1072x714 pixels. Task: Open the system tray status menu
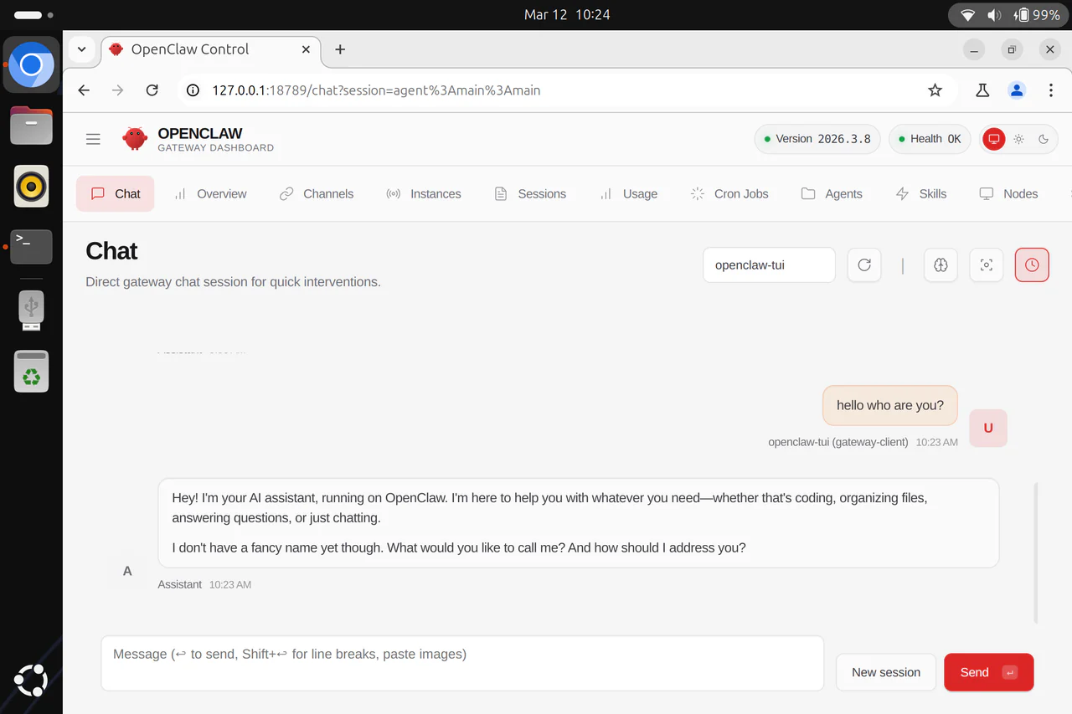click(x=1009, y=15)
